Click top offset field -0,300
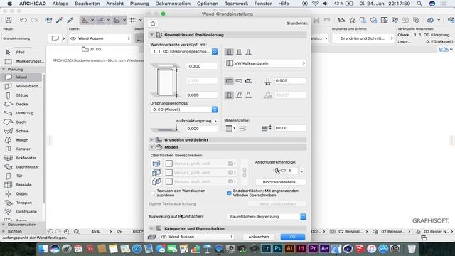This screenshot has height=256, width=455. click(202, 66)
